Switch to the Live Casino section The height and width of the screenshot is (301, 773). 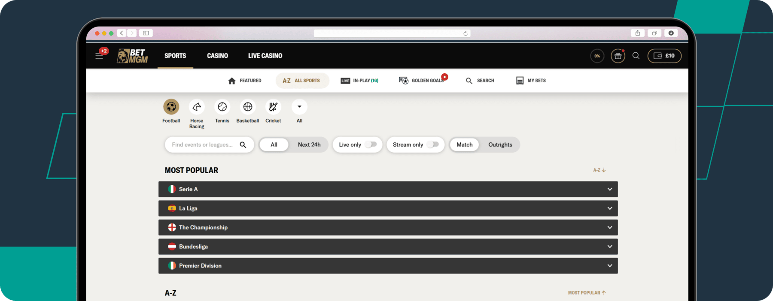point(265,56)
